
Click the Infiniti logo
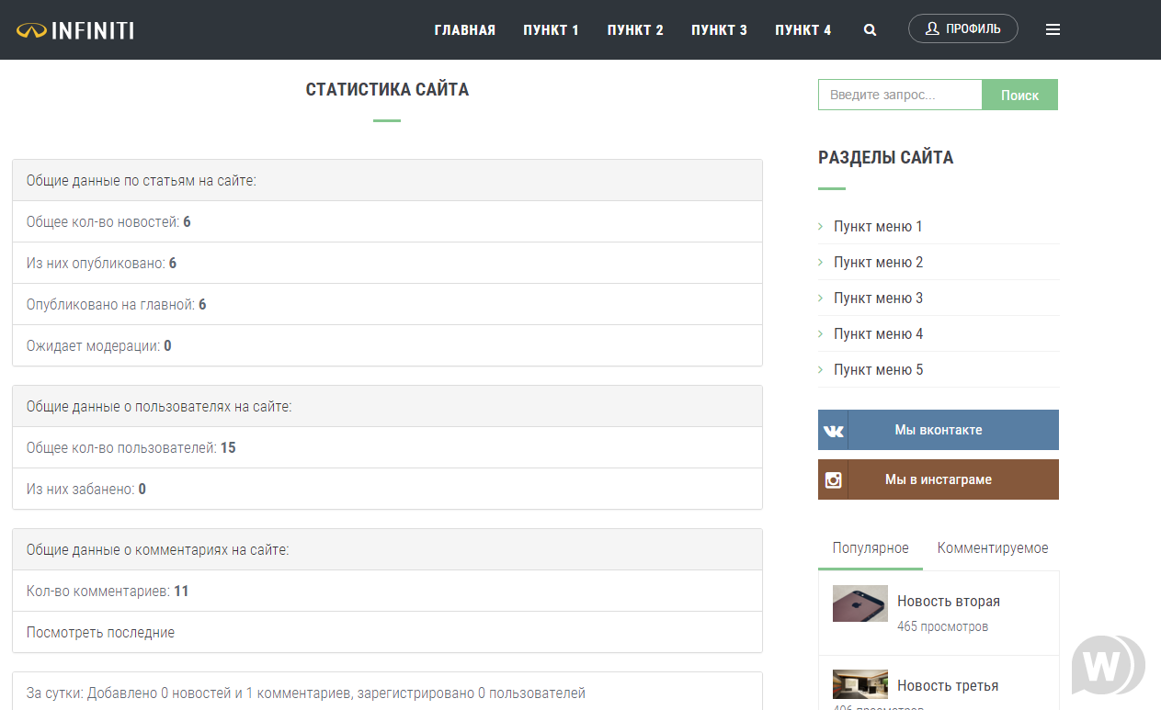75,30
